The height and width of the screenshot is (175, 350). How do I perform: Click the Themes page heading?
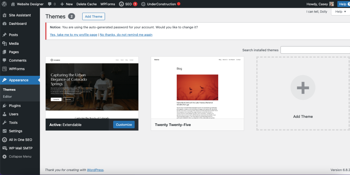pos(55,17)
